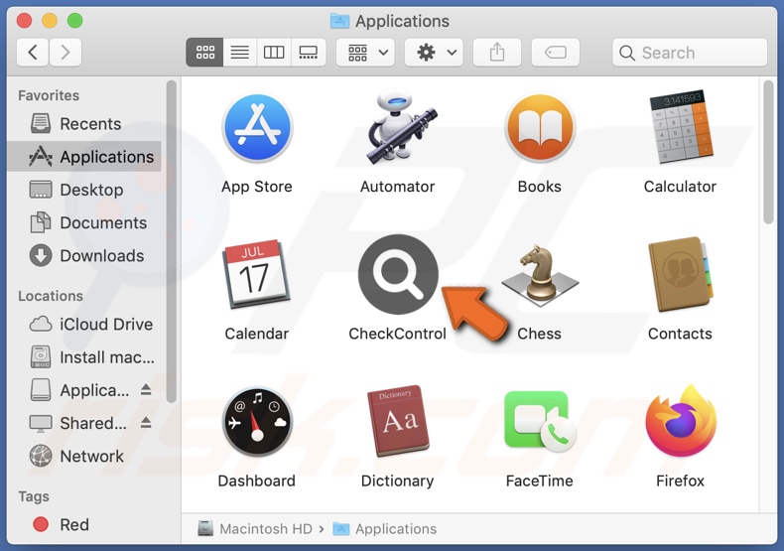Open the Chess application icon
The width and height of the screenshot is (784, 551).
click(540, 275)
